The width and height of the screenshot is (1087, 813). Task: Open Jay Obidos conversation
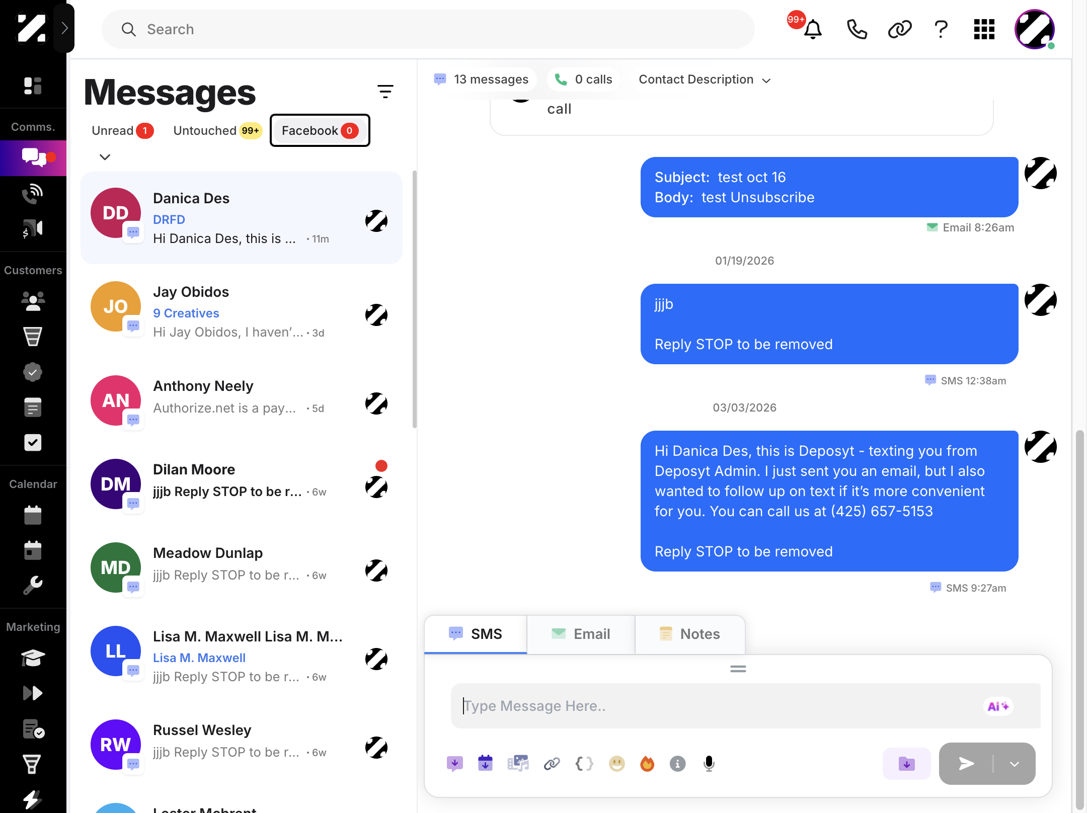point(242,312)
